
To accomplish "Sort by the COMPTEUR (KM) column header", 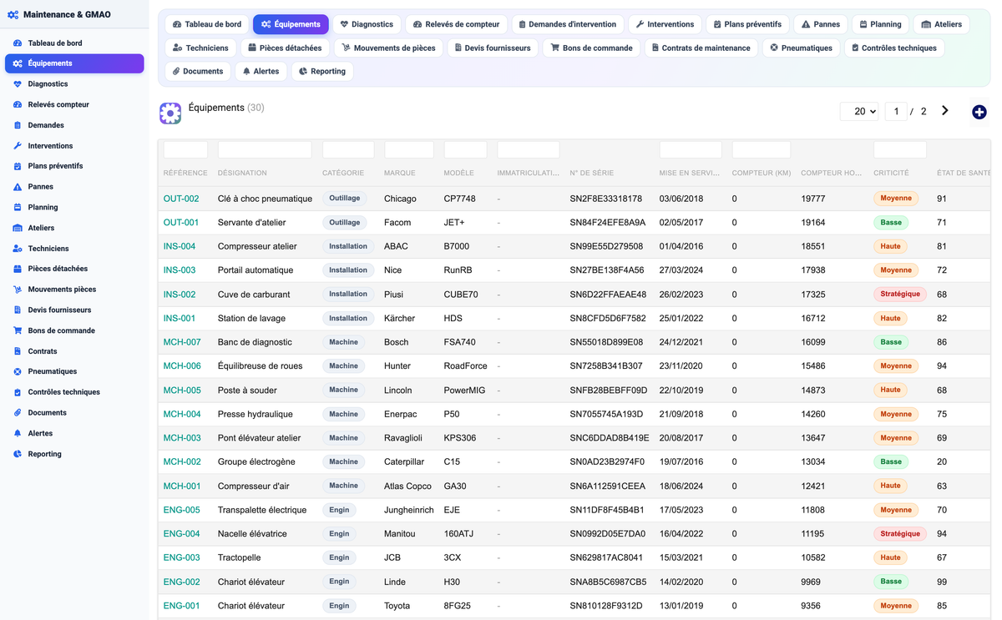I will coord(762,173).
